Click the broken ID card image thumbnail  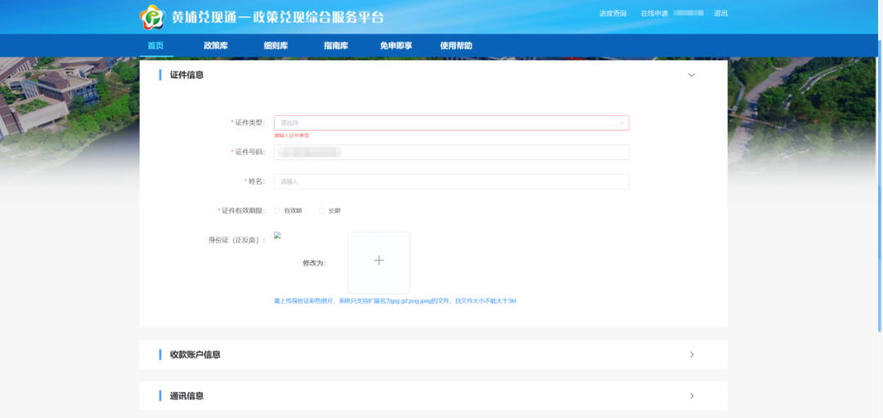277,236
